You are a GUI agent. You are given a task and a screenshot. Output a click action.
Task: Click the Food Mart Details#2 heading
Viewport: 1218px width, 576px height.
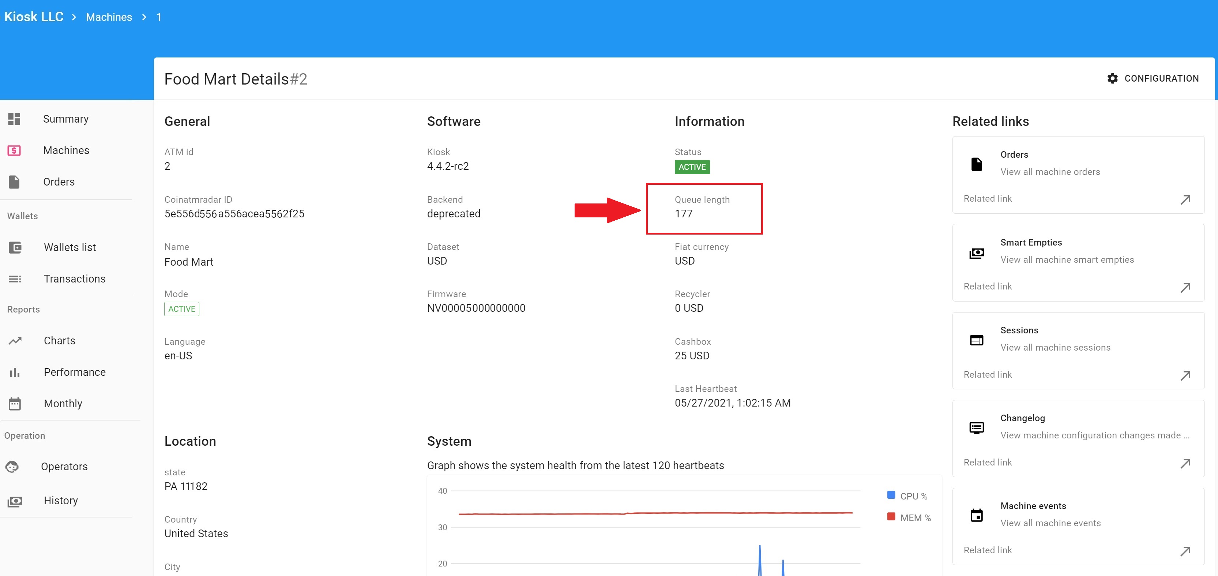coord(236,79)
